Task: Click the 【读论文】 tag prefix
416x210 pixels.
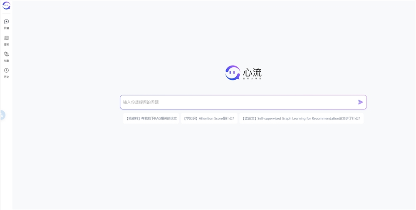Action: coord(249,118)
